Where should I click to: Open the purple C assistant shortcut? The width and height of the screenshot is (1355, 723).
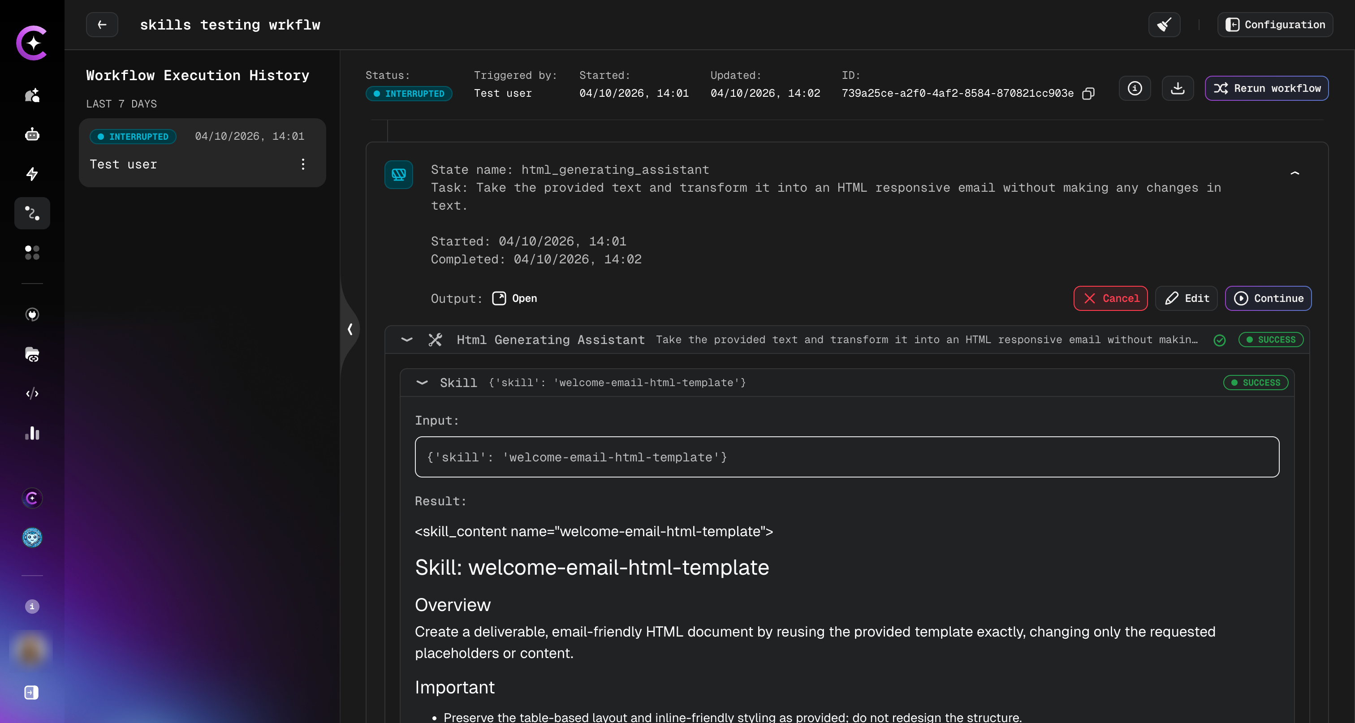(32, 498)
